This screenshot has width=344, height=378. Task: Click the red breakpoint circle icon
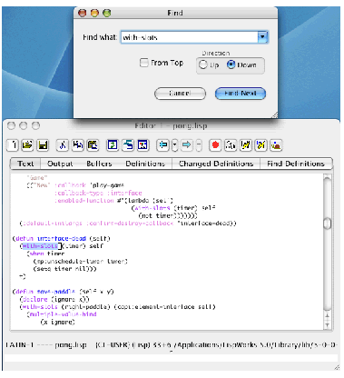pos(215,145)
